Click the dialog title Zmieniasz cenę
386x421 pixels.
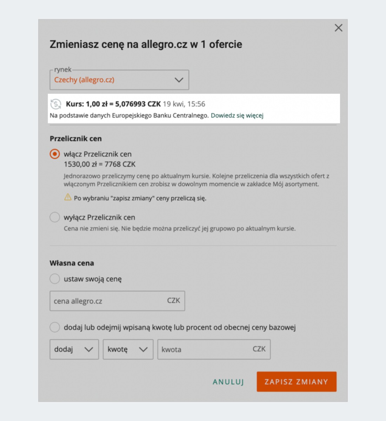click(146, 45)
